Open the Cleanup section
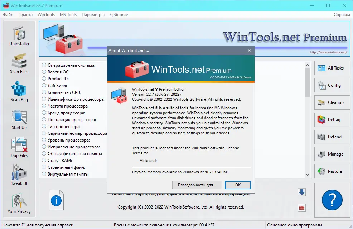Image resolution: width=353 pixels, height=229 pixels. (332, 102)
